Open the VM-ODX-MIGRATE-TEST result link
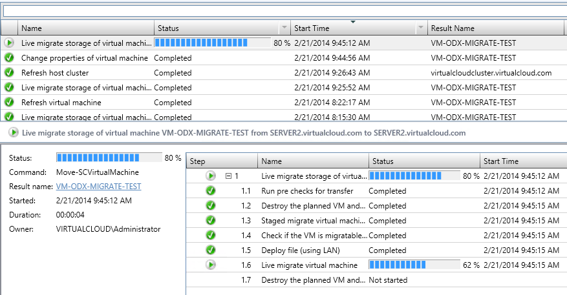Viewport: 567px width, 295px height. [98, 187]
